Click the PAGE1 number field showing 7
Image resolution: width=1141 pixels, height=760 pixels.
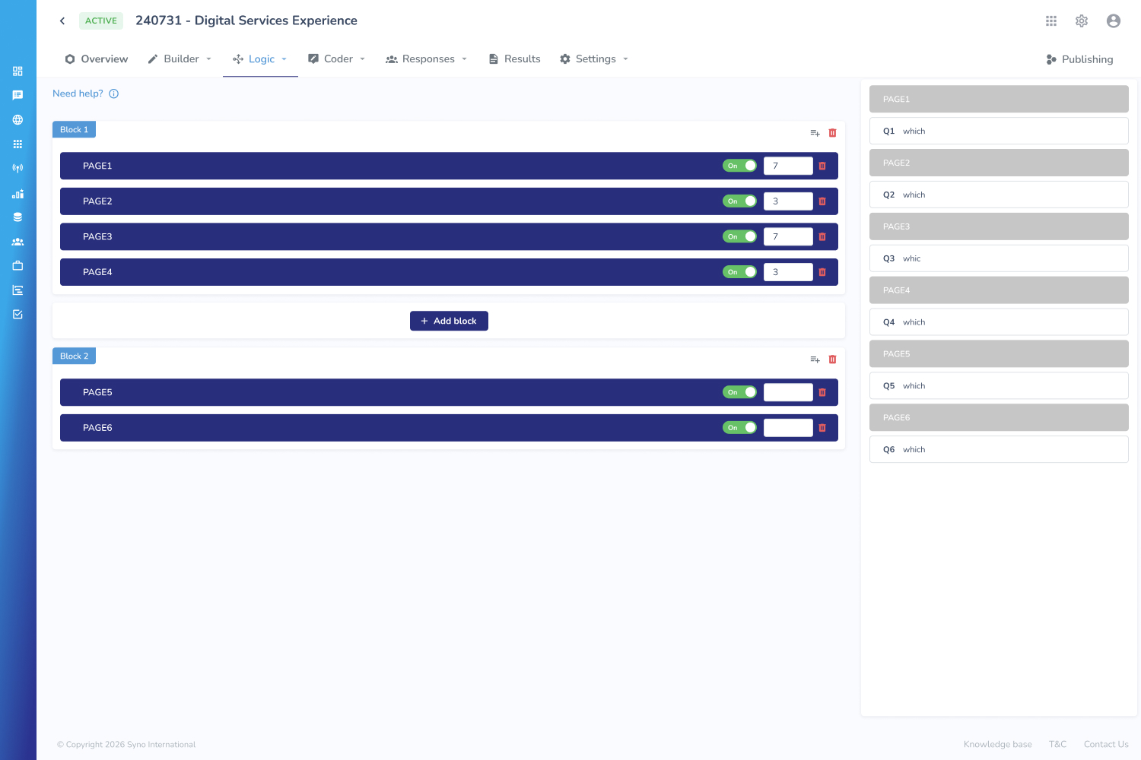788,166
